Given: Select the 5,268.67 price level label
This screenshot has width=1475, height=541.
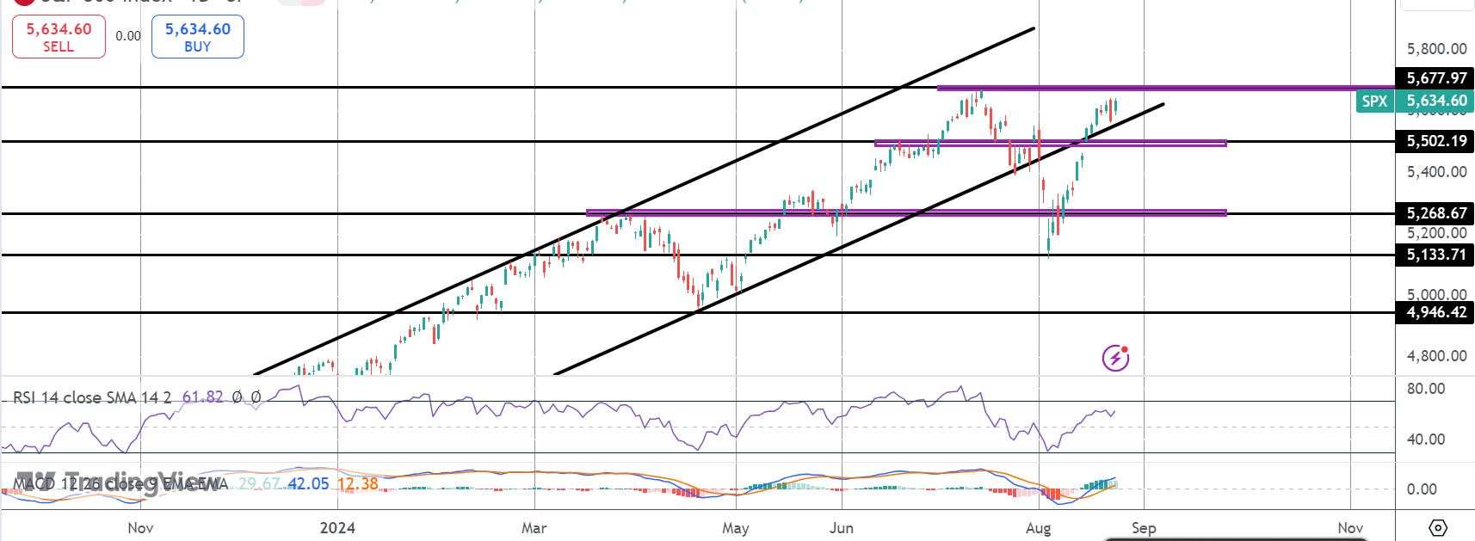Looking at the screenshot, I should tap(1436, 213).
